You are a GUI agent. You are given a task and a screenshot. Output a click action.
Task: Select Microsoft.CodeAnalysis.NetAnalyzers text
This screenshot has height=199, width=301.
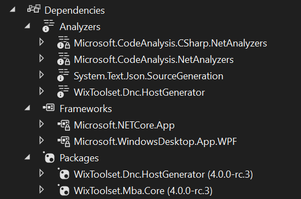154,60
